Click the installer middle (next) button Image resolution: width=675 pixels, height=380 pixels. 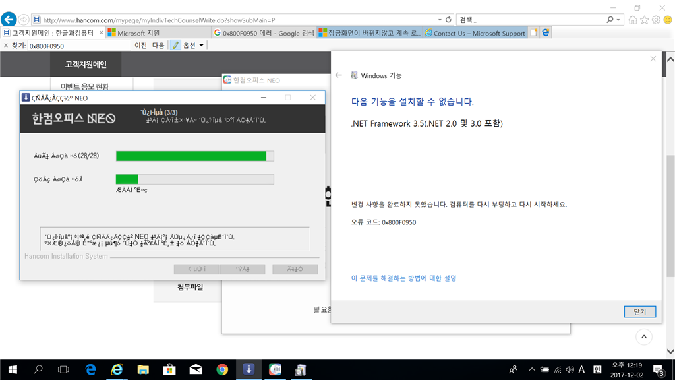coord(243,269)
